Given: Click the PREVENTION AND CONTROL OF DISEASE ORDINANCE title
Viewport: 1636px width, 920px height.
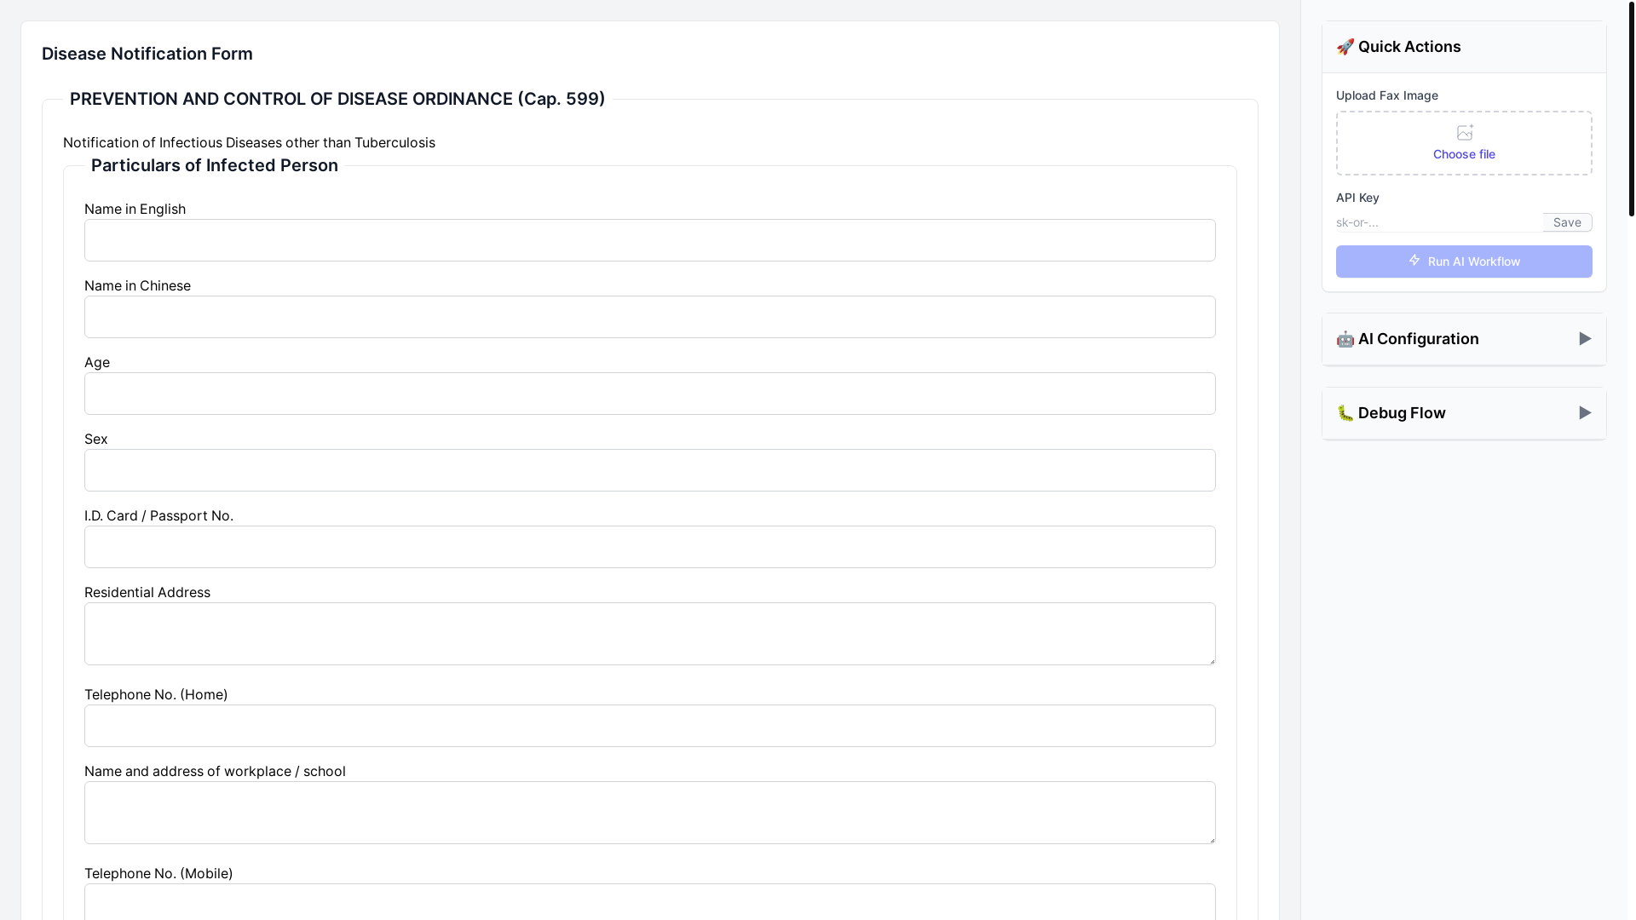Looking at the screenshot, I should pos(337,99).
